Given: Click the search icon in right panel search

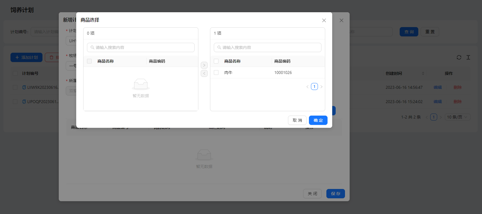Looking at the screenshot, I should coord(219,47).
